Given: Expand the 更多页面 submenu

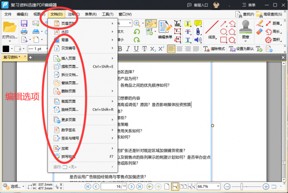Looking at the screenshot, I should 83,120.
